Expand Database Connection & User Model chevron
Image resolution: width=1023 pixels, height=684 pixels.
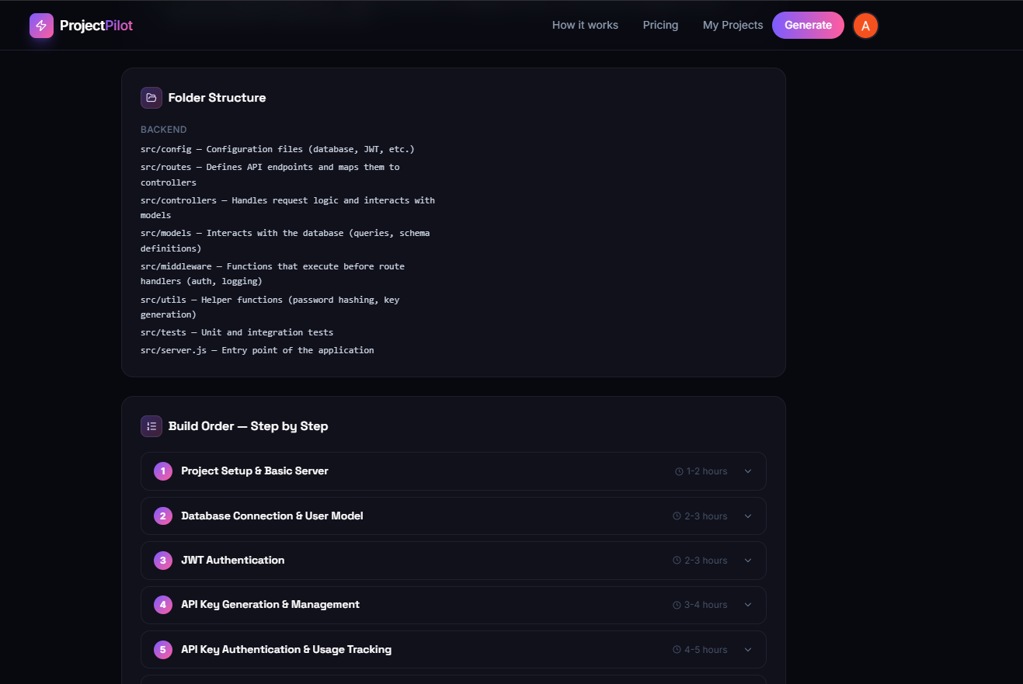[748, 516]
